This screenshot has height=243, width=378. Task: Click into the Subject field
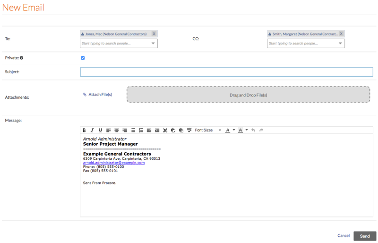coord(226,72)
